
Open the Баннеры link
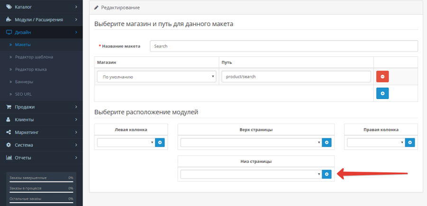pyautogui.click(x=24, y=81)
